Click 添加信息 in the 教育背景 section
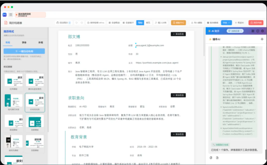Image resolution: width=267 pixels, height=165 pixels. pyautogui.click(x=178, y=134)
